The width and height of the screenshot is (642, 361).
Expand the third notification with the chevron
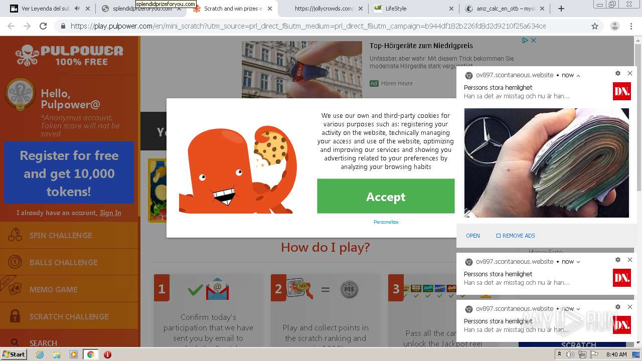point(578,309)
